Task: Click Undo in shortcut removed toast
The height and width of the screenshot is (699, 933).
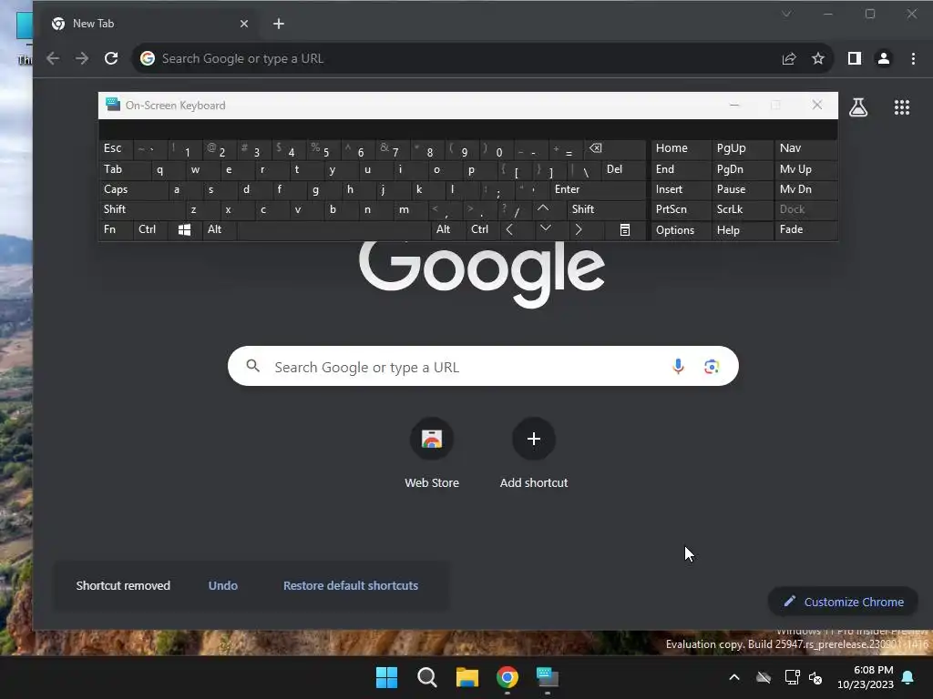Action: pos(223,585)
